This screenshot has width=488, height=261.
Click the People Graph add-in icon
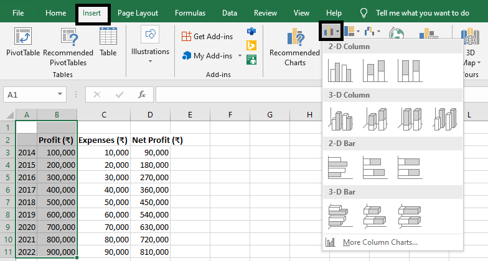coord(251,60)
